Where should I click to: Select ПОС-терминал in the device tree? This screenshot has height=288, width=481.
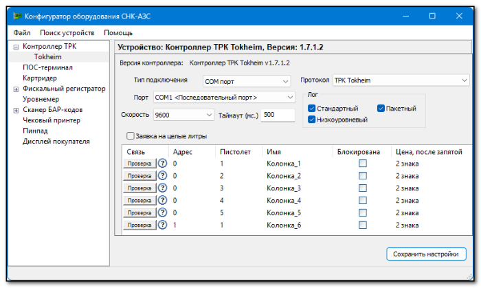[47, 67]
